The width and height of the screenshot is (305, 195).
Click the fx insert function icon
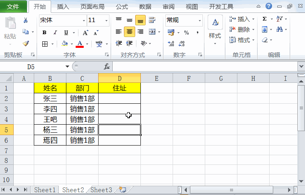coord(107,66)
